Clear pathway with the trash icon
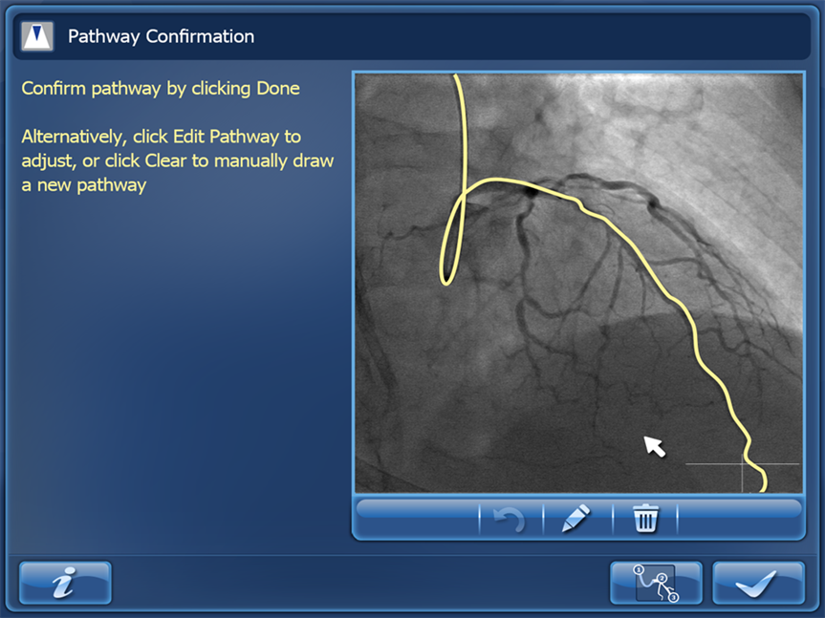 tap(645, 518)
